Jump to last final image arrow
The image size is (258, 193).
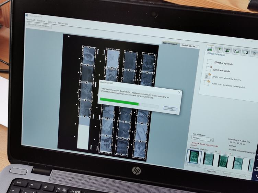(x=230, y=153)
